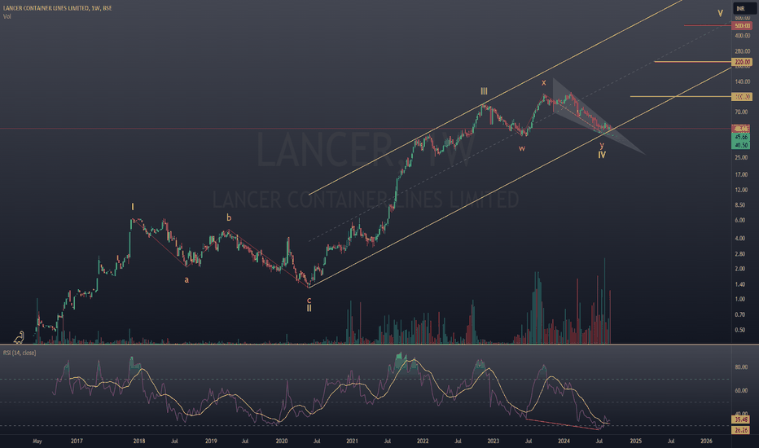
Task: Select the Vol indicator legend
Action: [7, 16]
